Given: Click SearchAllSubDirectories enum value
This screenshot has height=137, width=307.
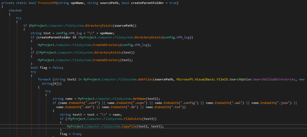Looking at the screenshot, I should tap(274, 79).
